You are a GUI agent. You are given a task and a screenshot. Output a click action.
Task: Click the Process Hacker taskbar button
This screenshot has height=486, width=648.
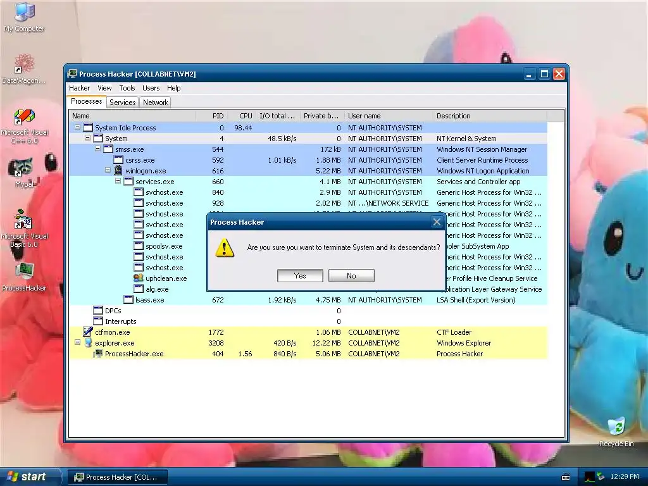pos(118,477)
